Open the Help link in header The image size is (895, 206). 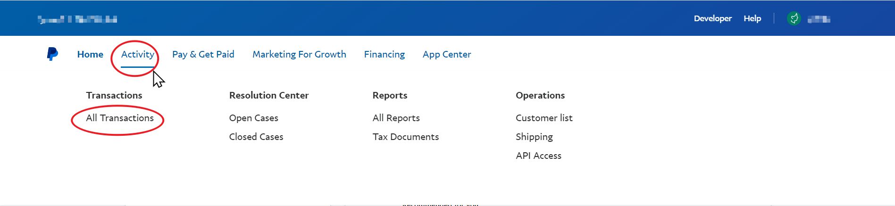coord(752,18)
